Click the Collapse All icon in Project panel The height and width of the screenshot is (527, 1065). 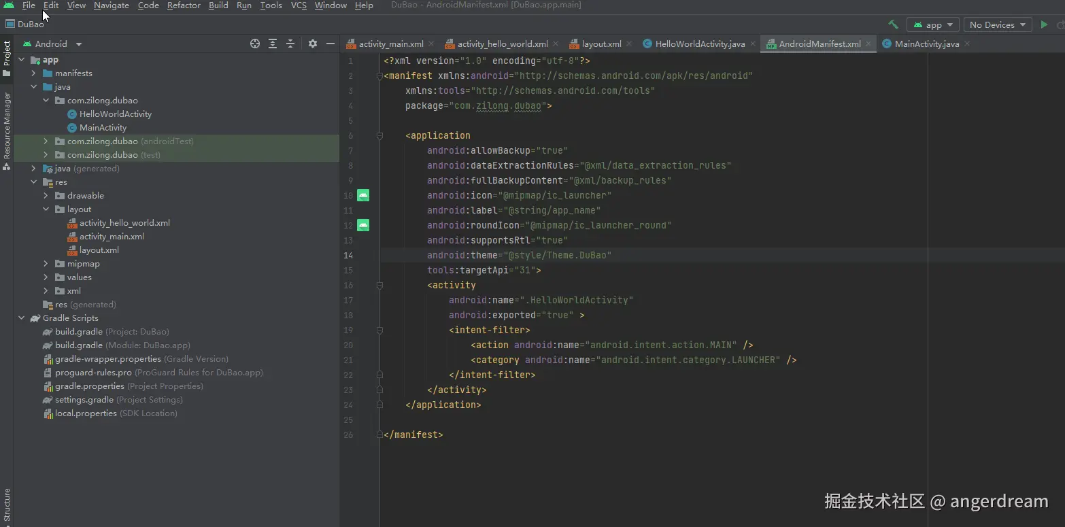click(290, 44)
